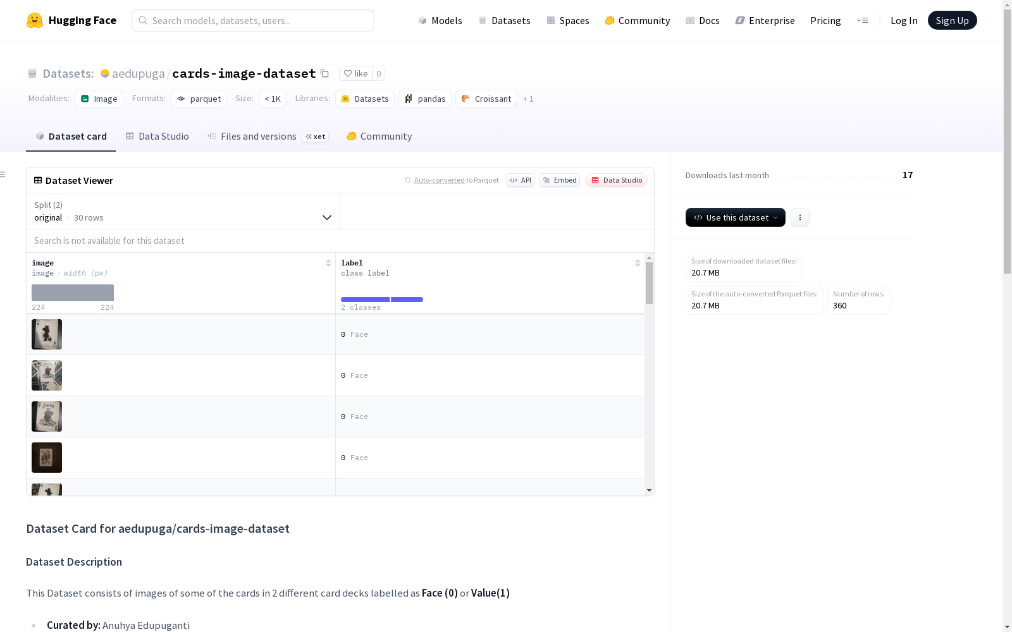
Task: Select the Image modality tag
Action: tap(99, 99)
